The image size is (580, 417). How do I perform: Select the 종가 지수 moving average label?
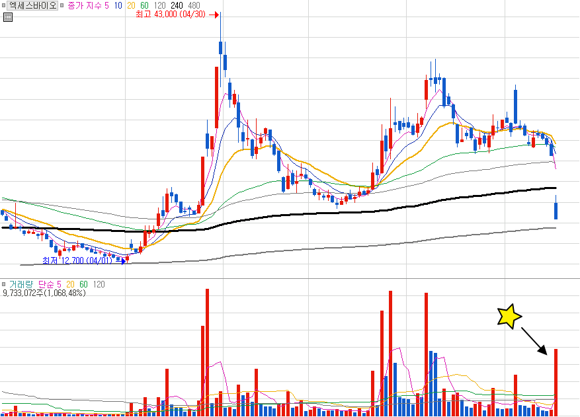[85, 5]
